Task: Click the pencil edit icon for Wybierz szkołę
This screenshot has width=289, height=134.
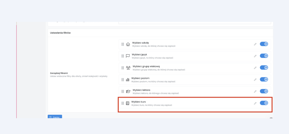Action: pos(255,44)
